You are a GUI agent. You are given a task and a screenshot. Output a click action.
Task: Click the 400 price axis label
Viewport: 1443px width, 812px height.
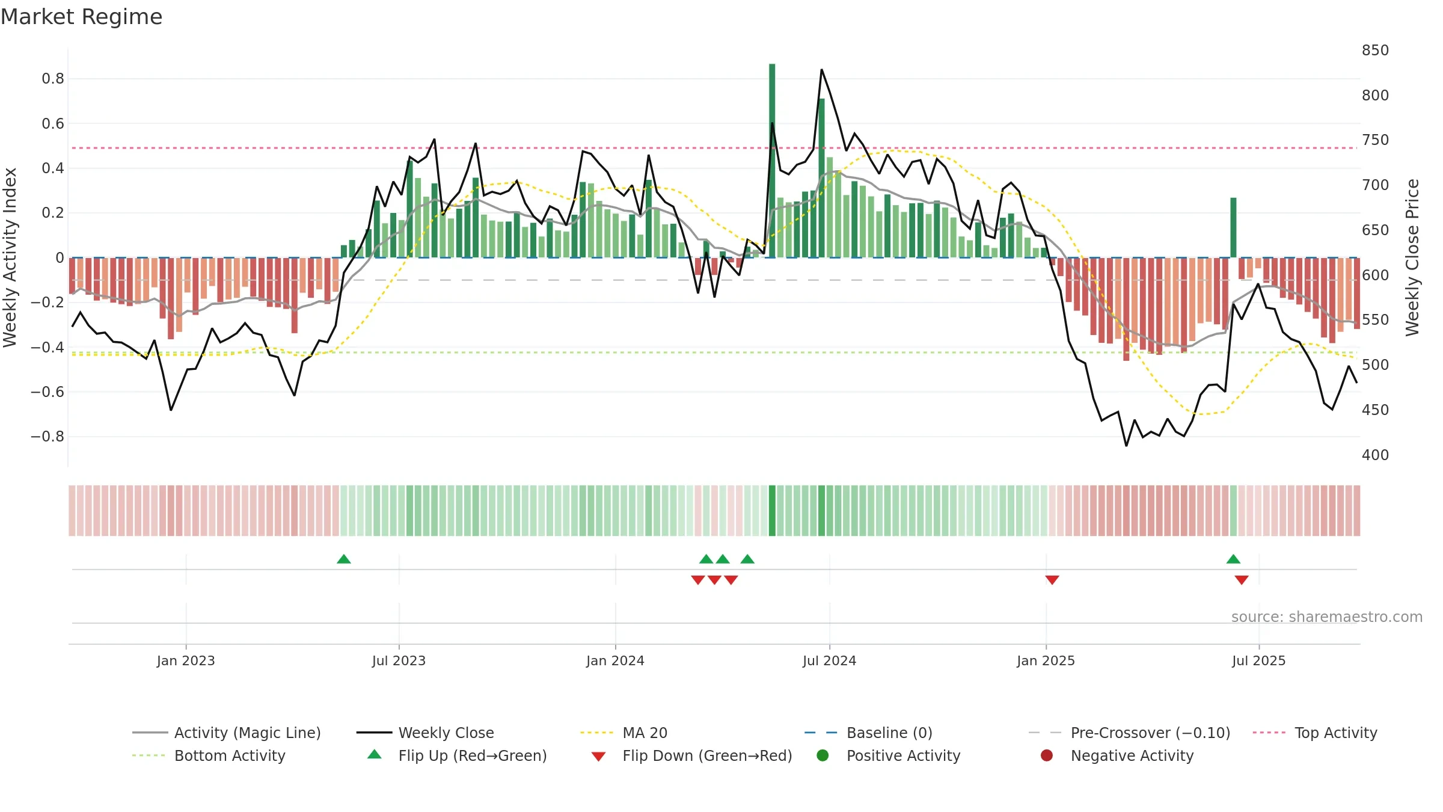pyautogui.click(x=1376, y=455)
